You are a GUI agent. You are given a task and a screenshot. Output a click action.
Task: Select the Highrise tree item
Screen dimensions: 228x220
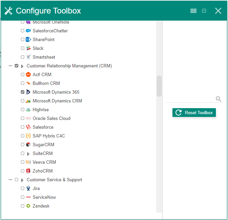point(40,109)
